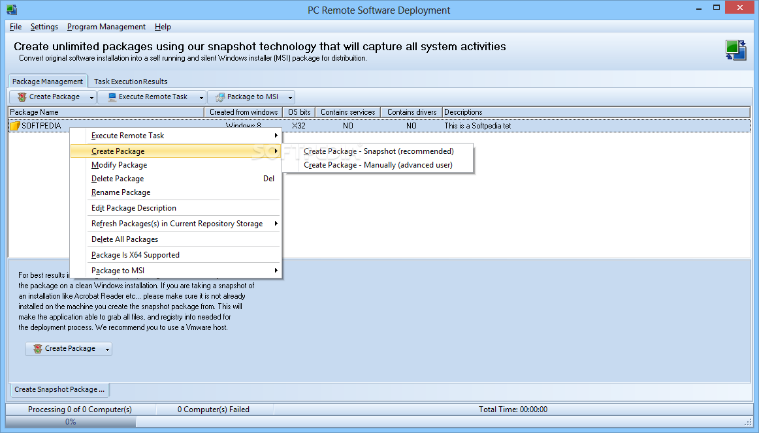Expand the Create Package context submenu arrow
The height and width of the screenshot is (433, 759).
[276, 151]
